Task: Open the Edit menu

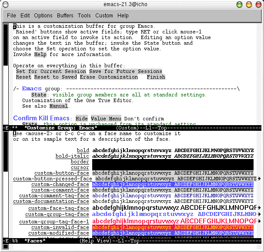Action: tap(25, 16)
